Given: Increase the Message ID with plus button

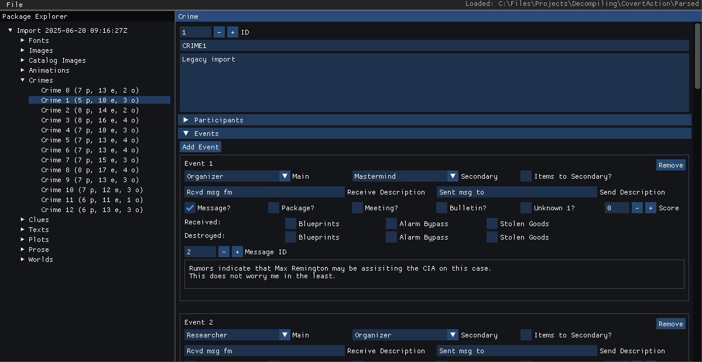Looking at the screenshot, I should coord(237,252).
